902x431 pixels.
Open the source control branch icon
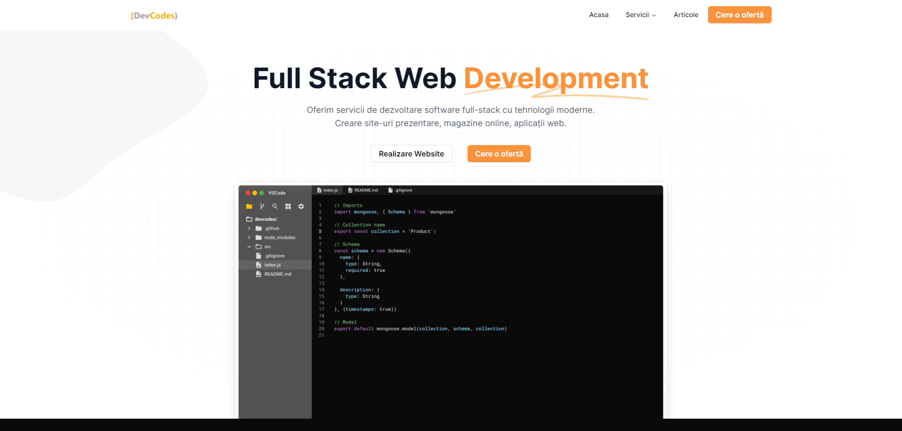tap(262, 206)
